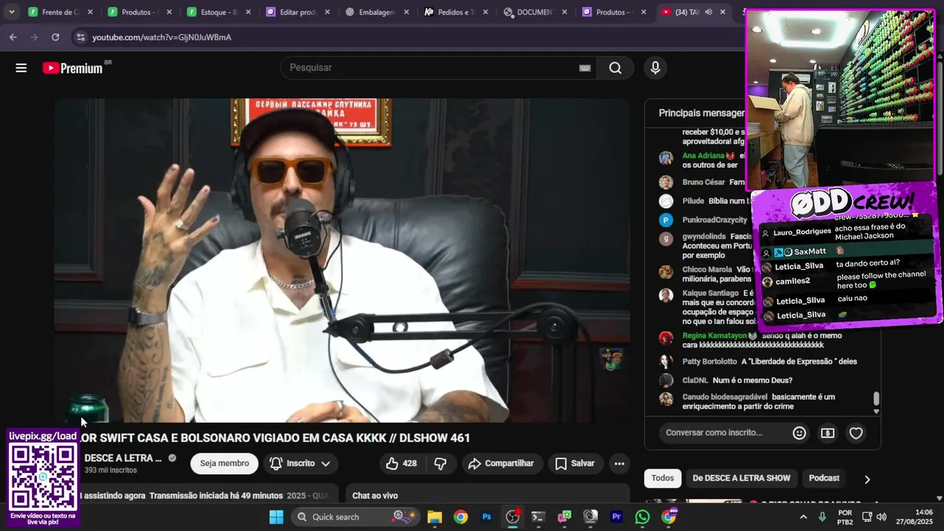
Task: Go forward in browser history
Action: tap(34, 37)
